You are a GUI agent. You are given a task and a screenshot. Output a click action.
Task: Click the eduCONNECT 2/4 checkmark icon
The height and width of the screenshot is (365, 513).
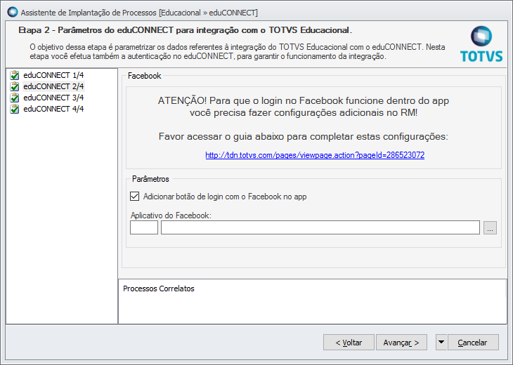(15, 87)
